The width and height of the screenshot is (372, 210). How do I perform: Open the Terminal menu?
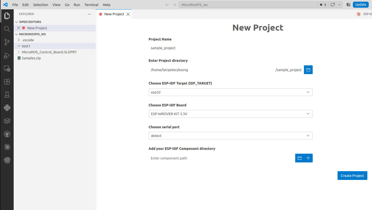point(91,5)
